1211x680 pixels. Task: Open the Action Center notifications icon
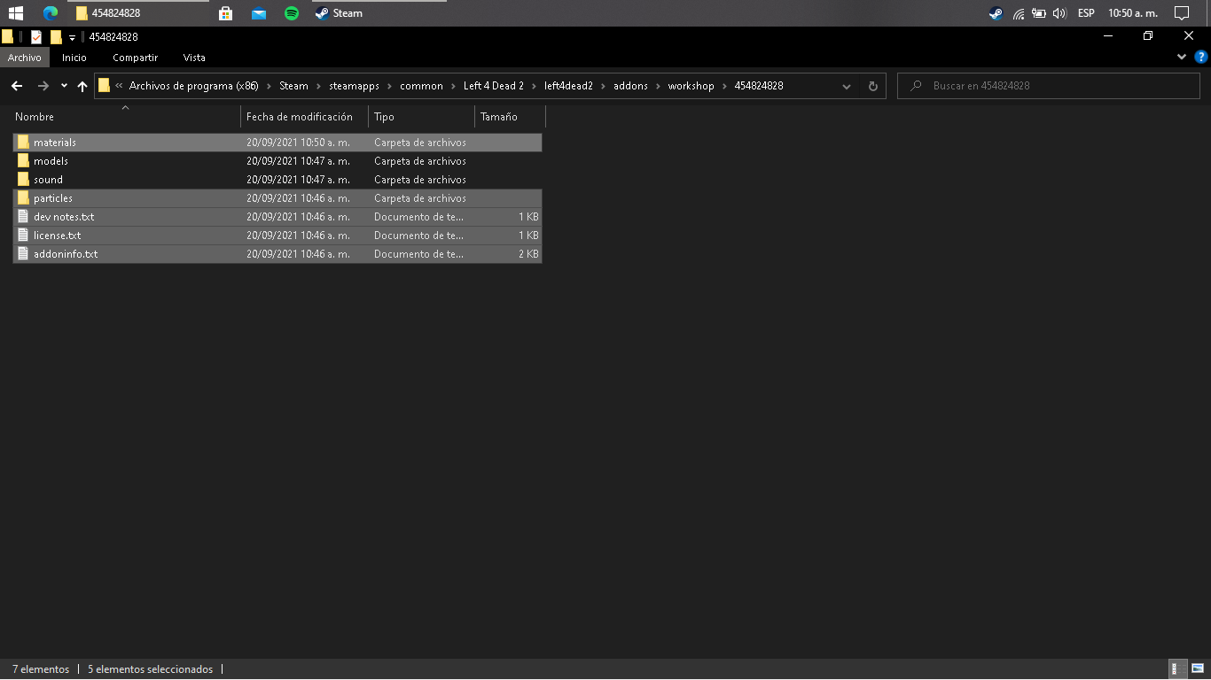(x=1181, y=13)
